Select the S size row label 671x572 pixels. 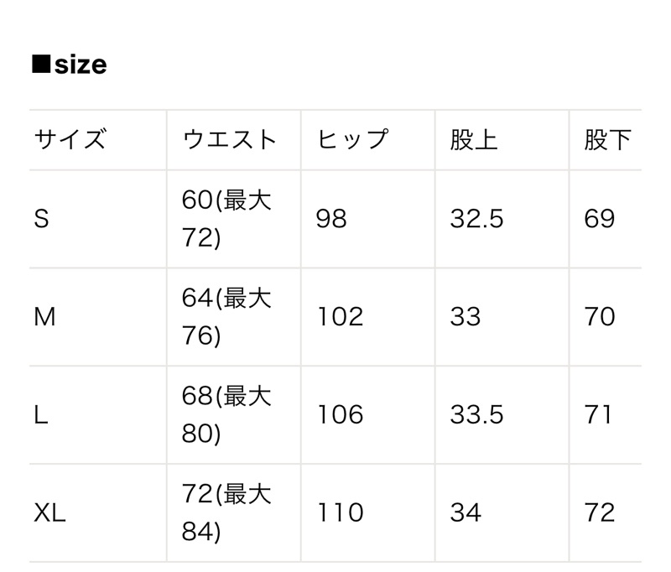click(x=41, y=219)
